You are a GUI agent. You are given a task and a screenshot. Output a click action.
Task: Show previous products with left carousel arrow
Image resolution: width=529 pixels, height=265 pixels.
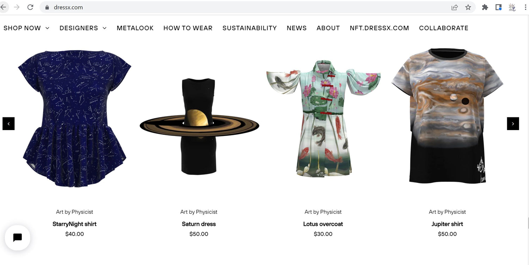click(8, 124)
